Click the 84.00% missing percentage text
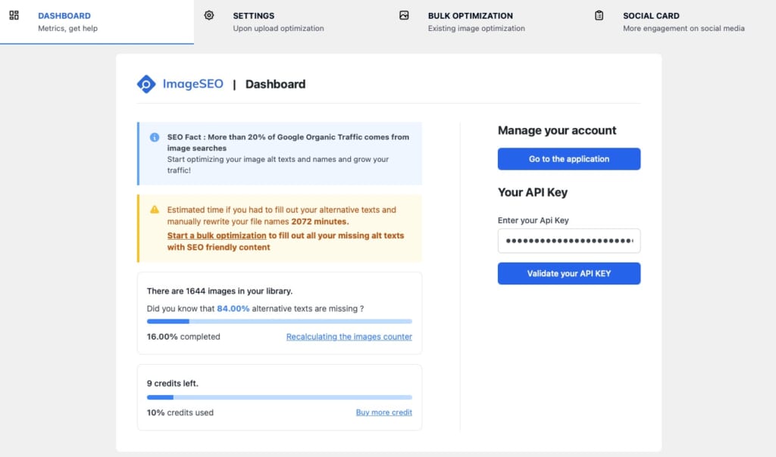 point(233,308)
